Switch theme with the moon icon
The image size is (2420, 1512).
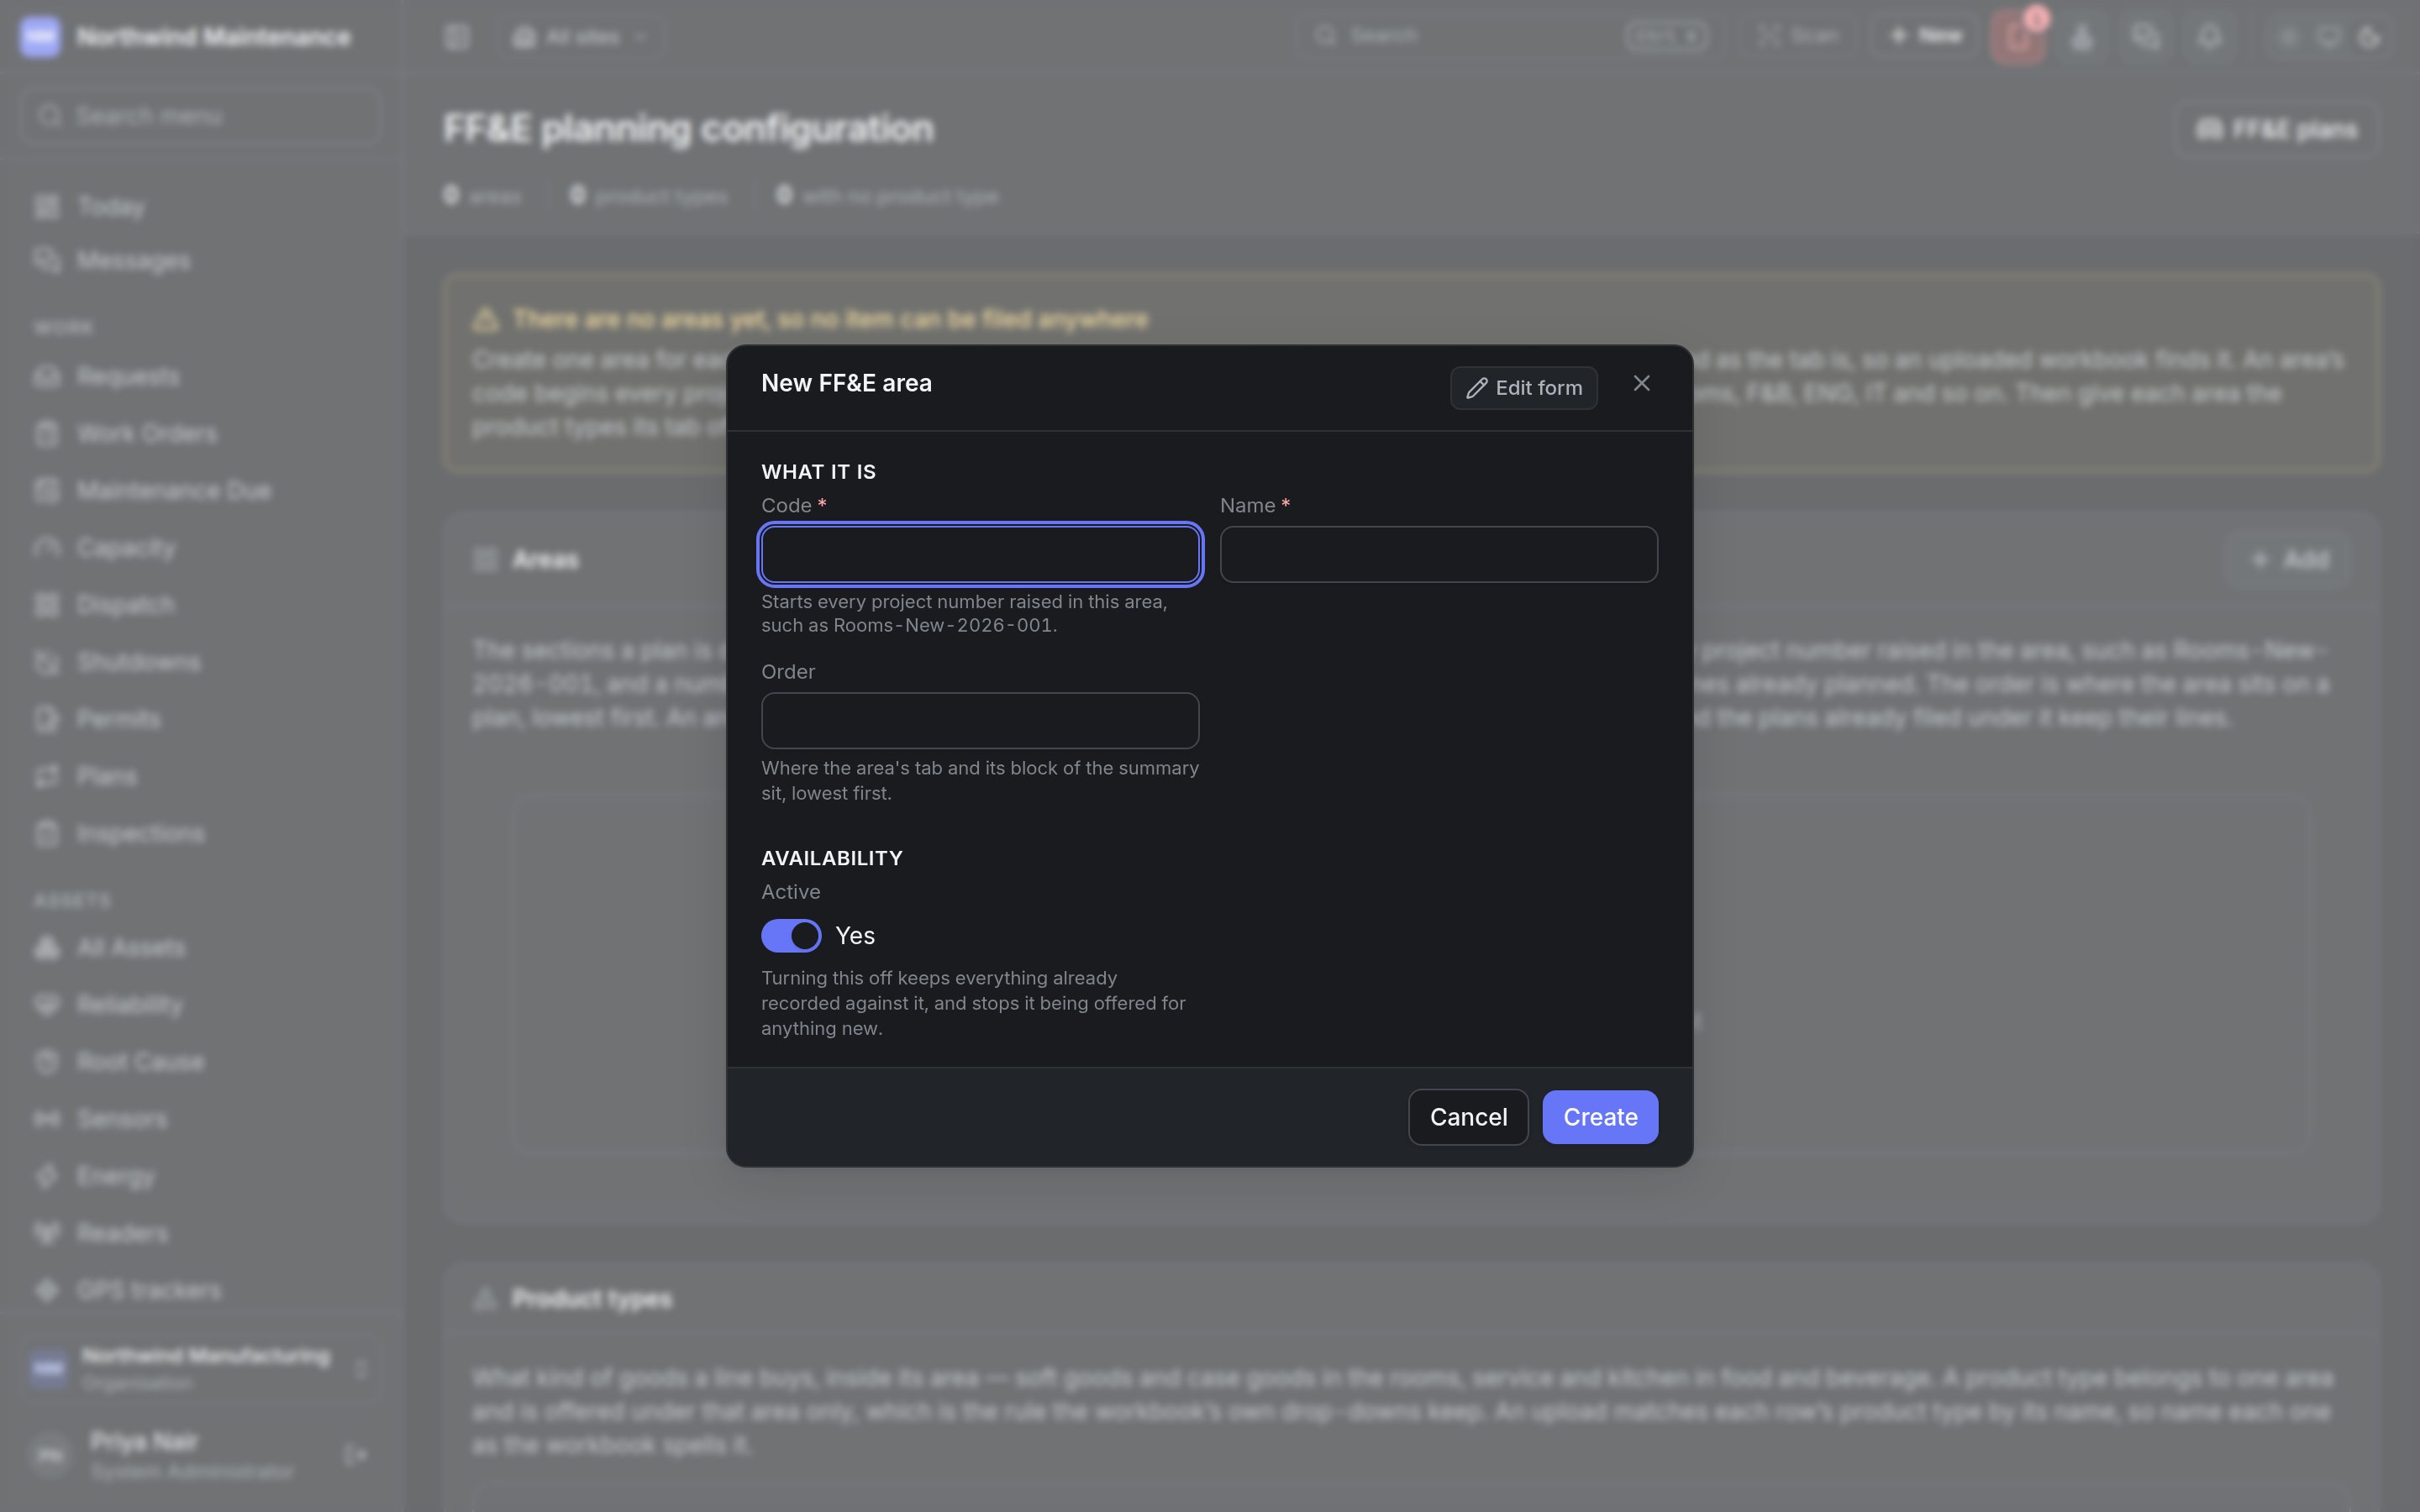pyautogui.click(x=2369, y=37)
